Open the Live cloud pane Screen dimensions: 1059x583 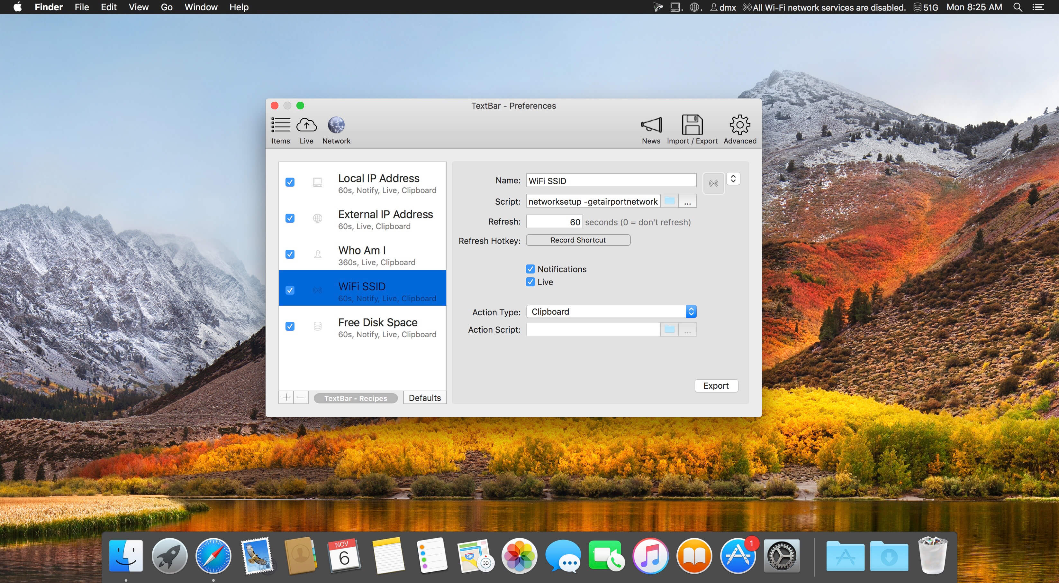(306, 130)
